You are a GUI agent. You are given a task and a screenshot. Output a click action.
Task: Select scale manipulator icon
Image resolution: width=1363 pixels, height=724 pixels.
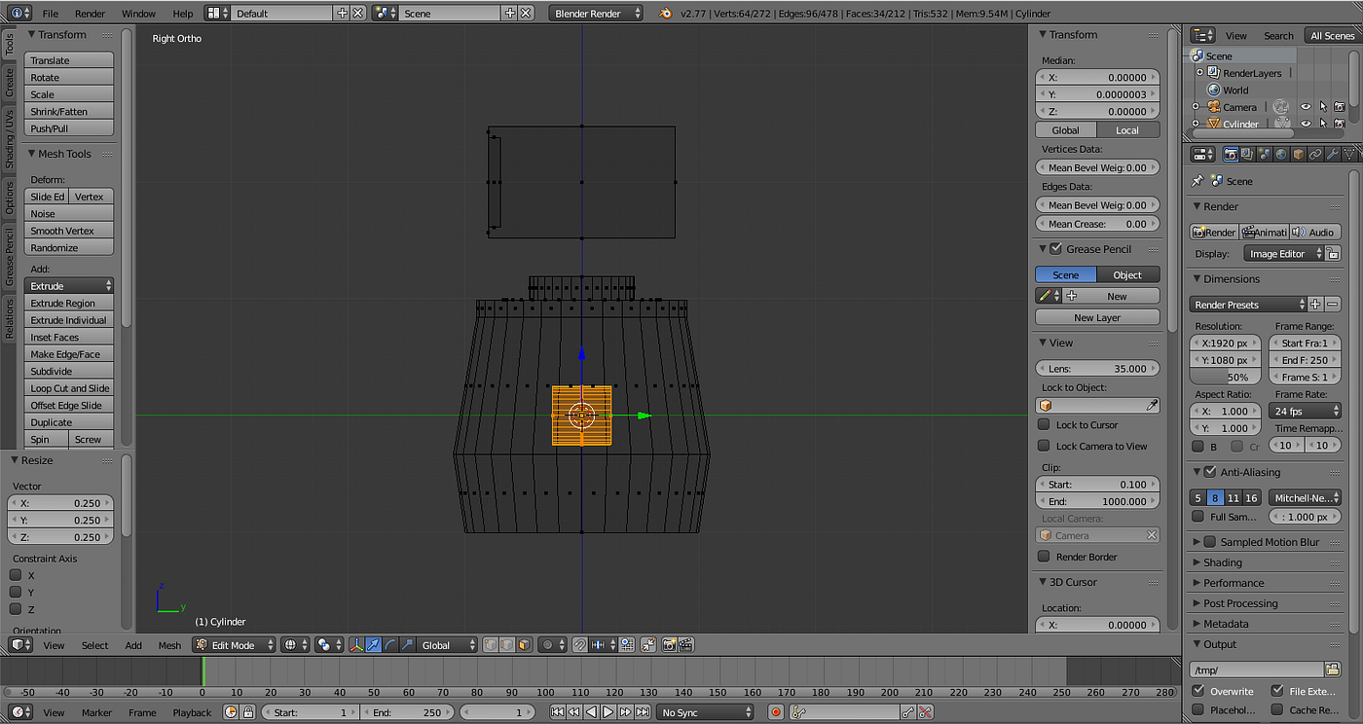point(407,645)
